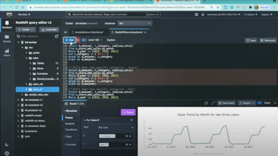Open the Traces section

coord(69,117)
